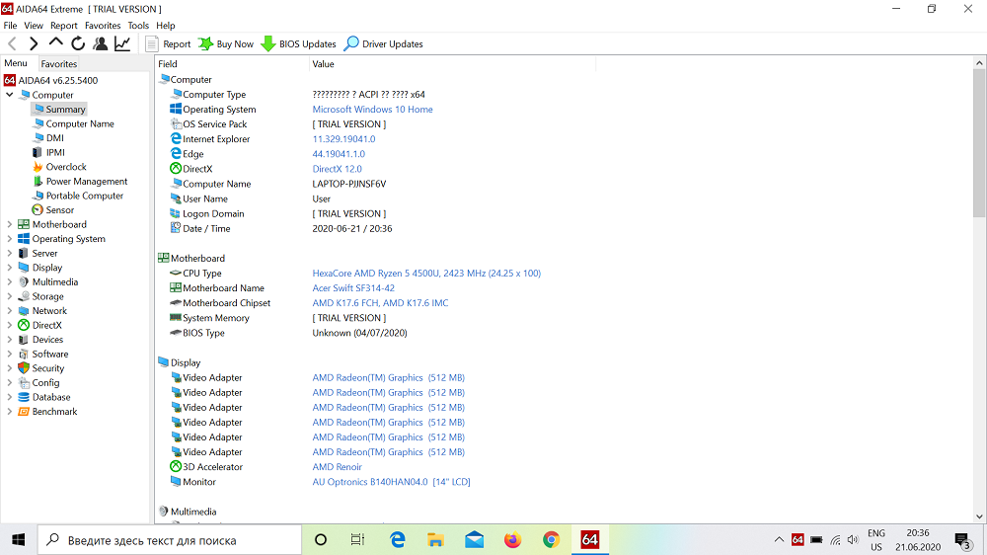Expand the DirectX tree node
Screen dimensions: 987x555
pyautogui.click(x=10, y=325)
